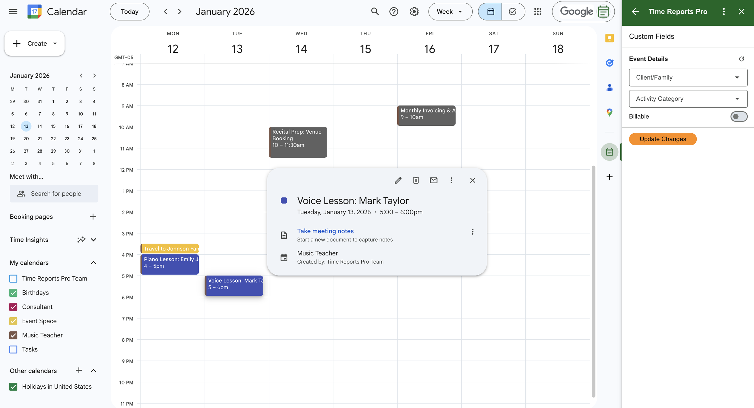Open Google Tasks from the side panel
Viewport: 754px width, 408px height.
point(610,63)
